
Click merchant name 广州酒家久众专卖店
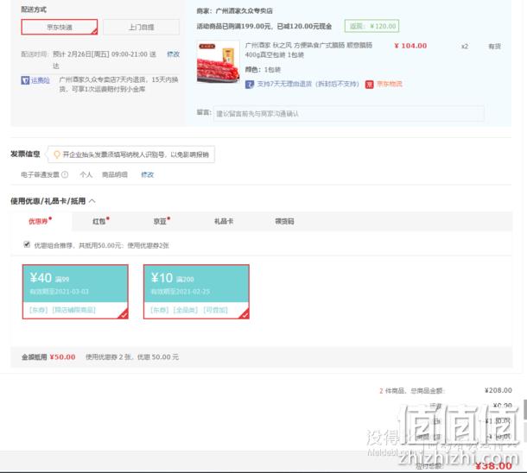click(244, 10)
